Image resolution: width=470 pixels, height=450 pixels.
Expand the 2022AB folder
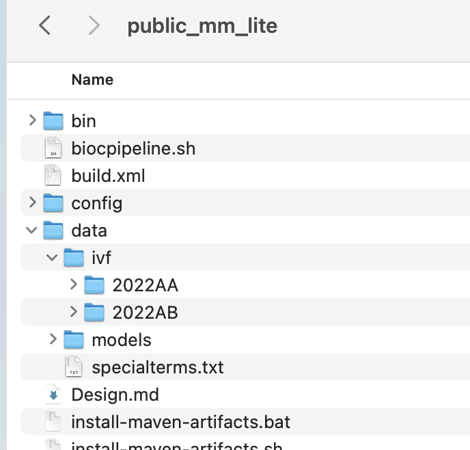74,311
